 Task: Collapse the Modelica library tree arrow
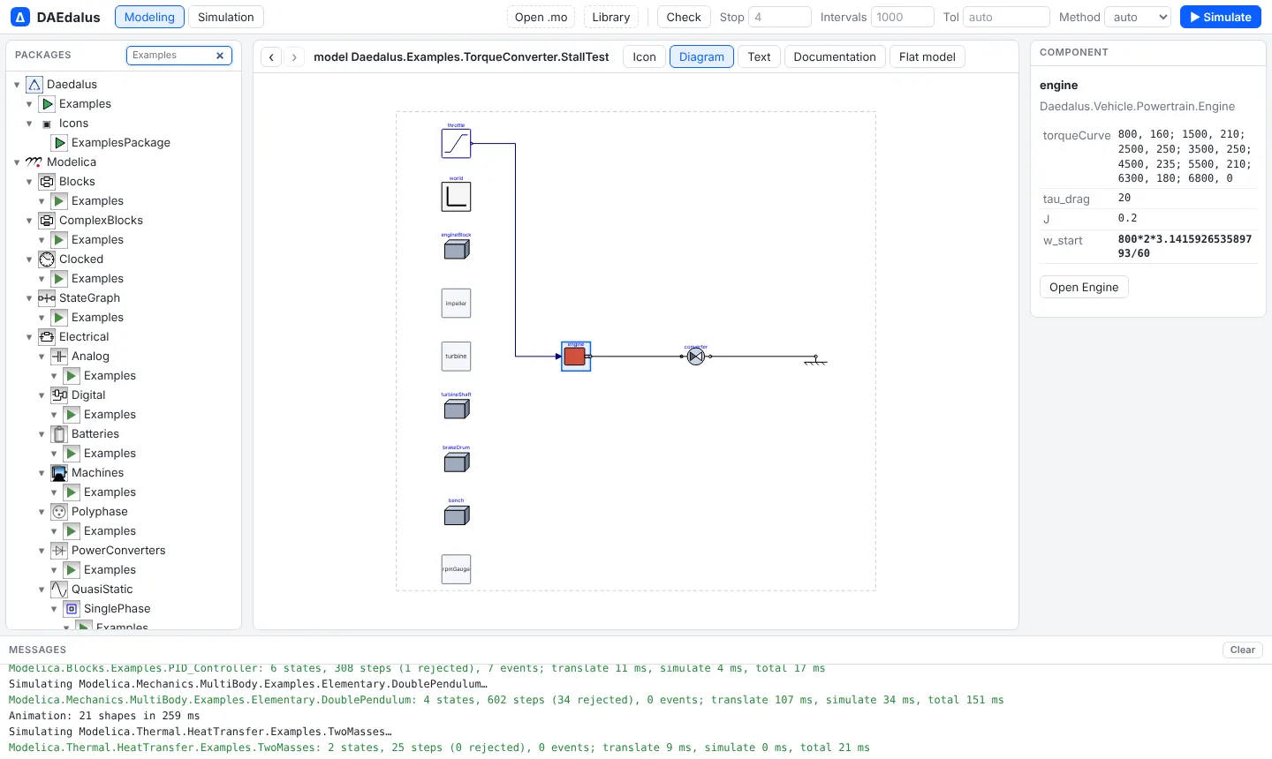pyautogui.click(x=17, y=162)
